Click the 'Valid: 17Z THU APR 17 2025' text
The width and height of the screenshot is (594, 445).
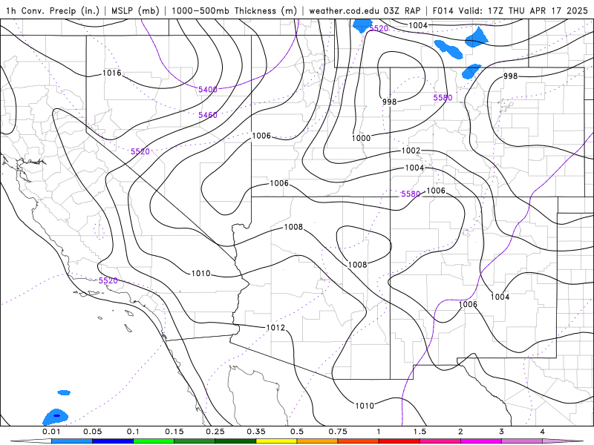[x=523, y=10]
